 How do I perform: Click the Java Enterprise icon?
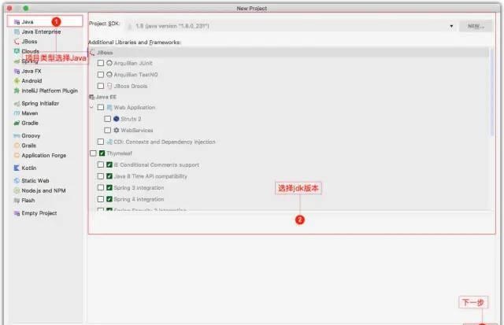pyautogui.click(x=17, y=31)
